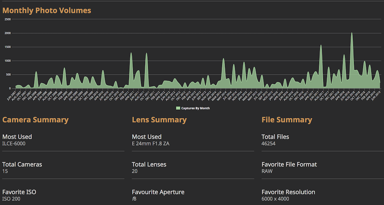384x205 pixels.
Task: Open the Lens Summary heading
Action: coord(159,120)
